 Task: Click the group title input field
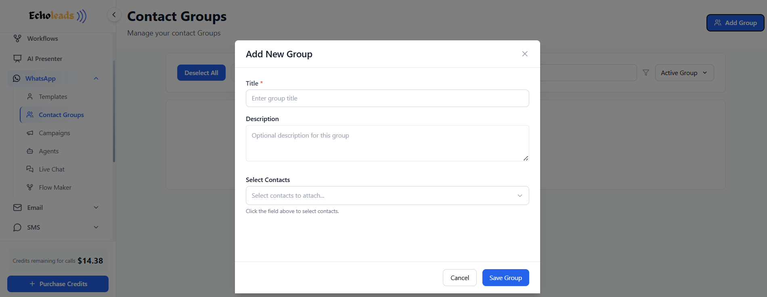point(387,98)
